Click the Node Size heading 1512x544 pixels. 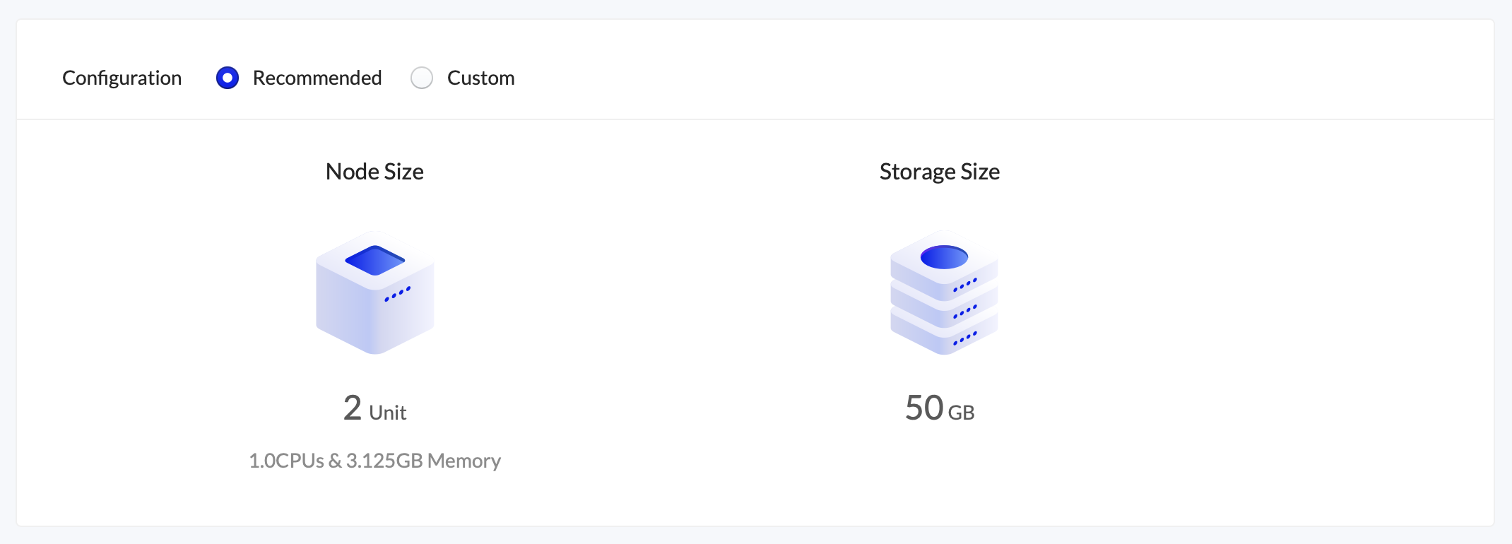[374, 172]
